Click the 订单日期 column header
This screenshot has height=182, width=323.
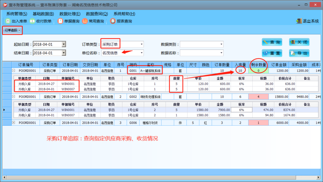tap(70, 65)
